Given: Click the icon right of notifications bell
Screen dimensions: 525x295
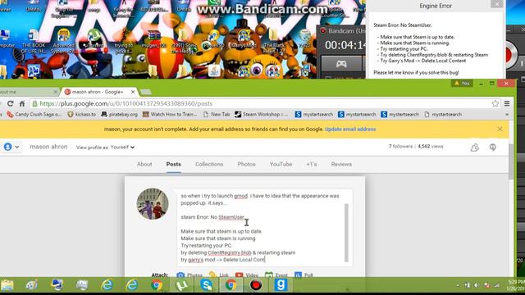Looking at the screenshot, I should [492, 147].
